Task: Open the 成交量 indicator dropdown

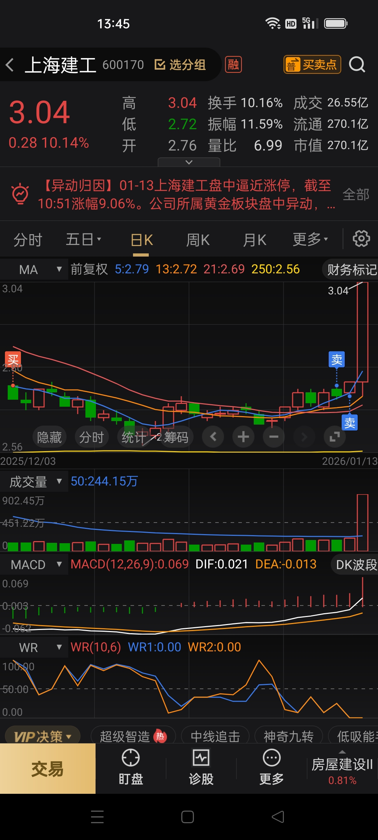Action: 34,482
